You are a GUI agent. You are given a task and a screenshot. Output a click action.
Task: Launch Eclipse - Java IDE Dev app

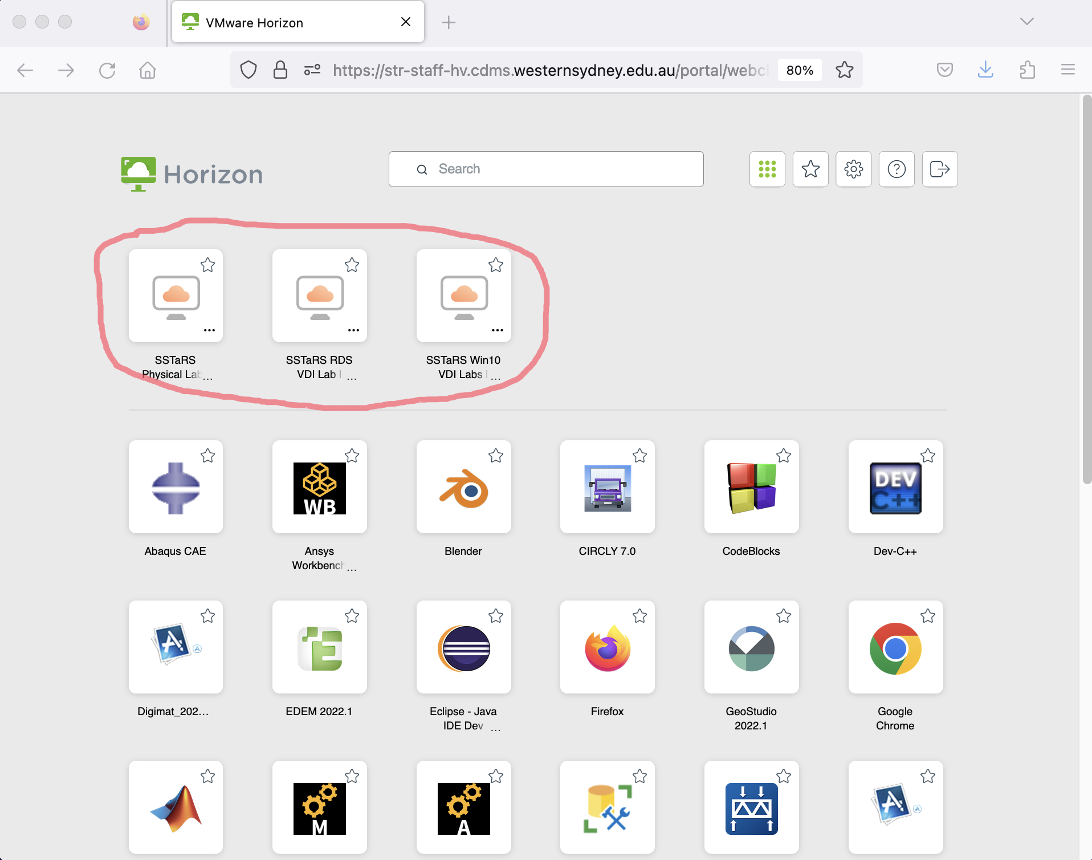(x=464, y=647)
